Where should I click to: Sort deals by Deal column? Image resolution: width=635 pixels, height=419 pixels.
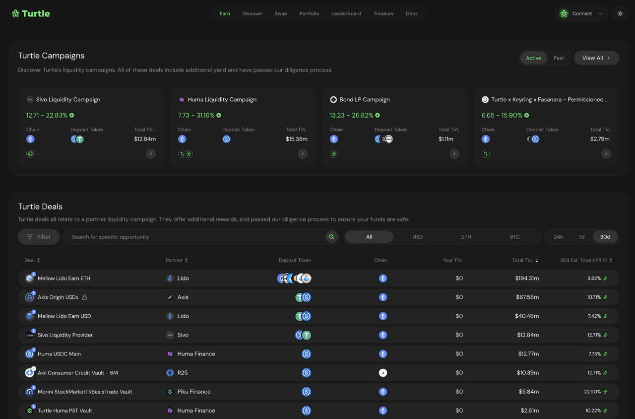pos(32,260)
